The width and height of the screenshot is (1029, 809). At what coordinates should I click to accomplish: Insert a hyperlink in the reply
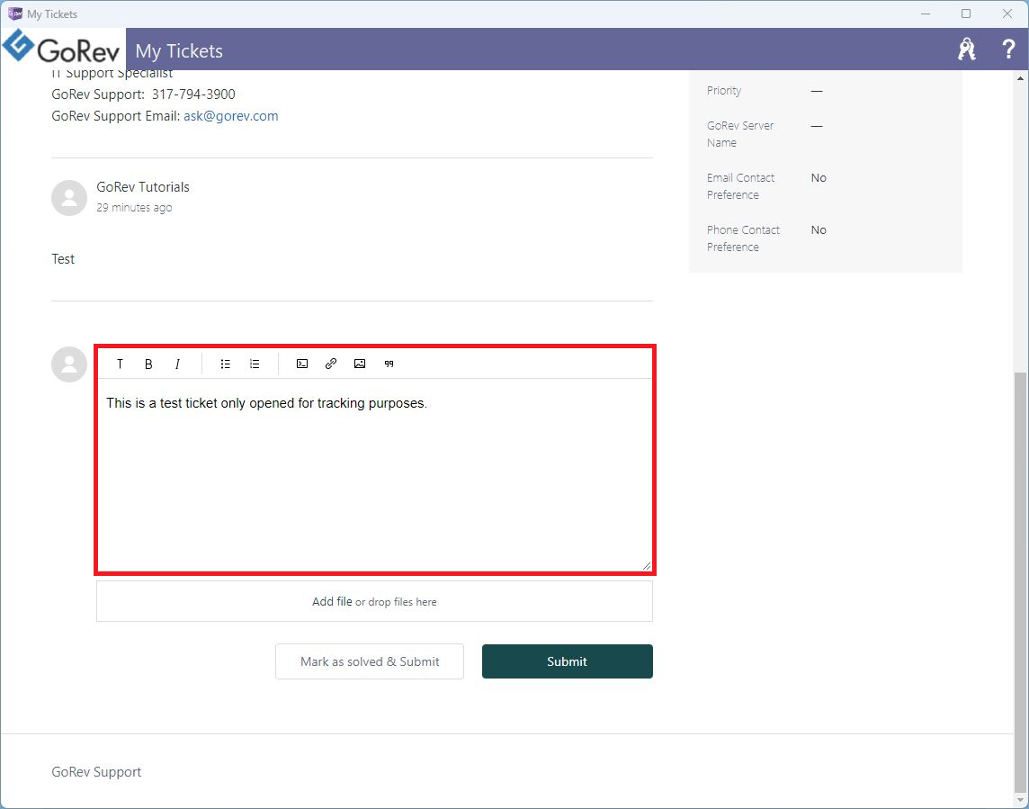(x=331, y=364)
